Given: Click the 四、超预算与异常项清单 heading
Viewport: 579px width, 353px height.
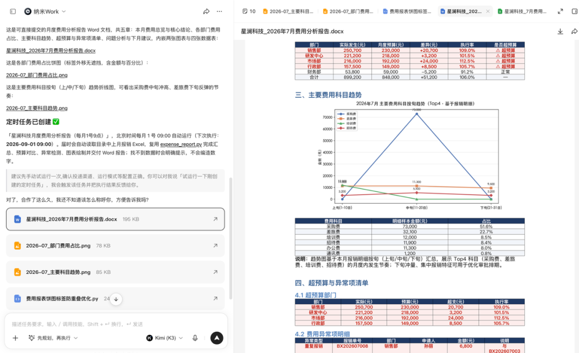Looking at the screenshot, I should click(x=331, y=283).
